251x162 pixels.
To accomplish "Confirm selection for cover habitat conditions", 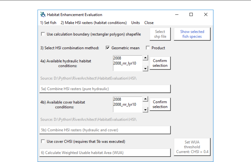I will tap(160, 104).
